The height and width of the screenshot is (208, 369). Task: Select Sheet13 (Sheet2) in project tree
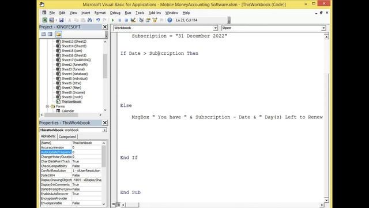coord(74,42)
